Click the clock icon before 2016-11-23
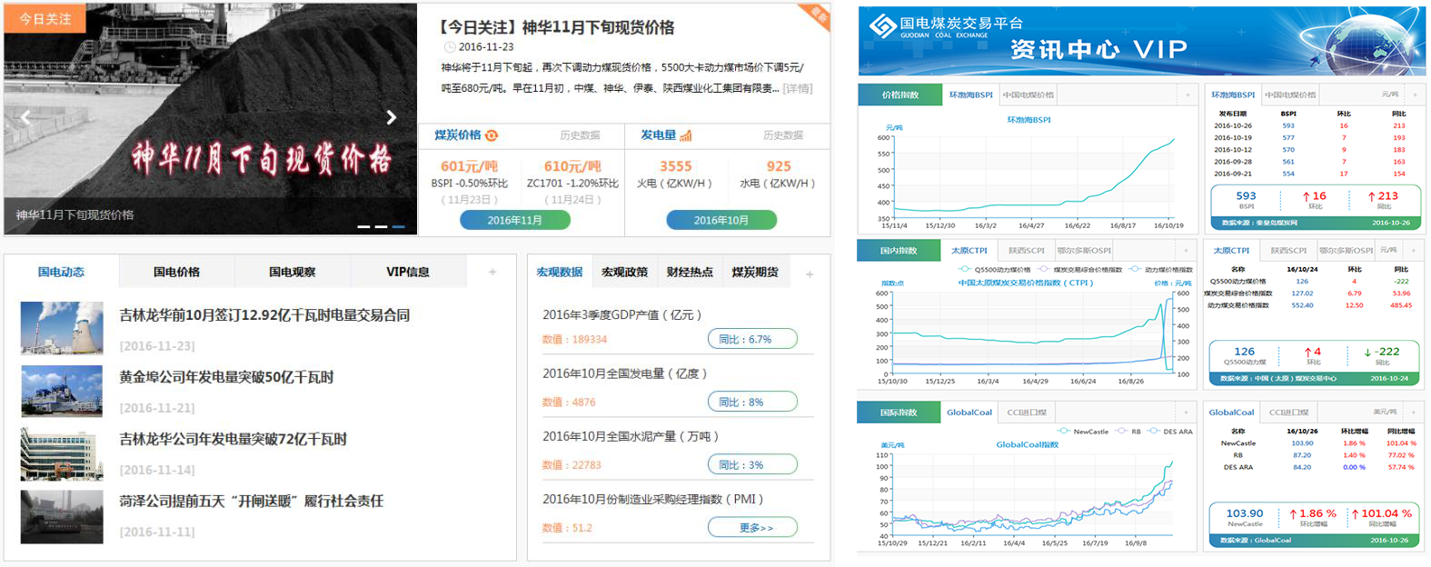1431x567 pixels. click(449, 47)
